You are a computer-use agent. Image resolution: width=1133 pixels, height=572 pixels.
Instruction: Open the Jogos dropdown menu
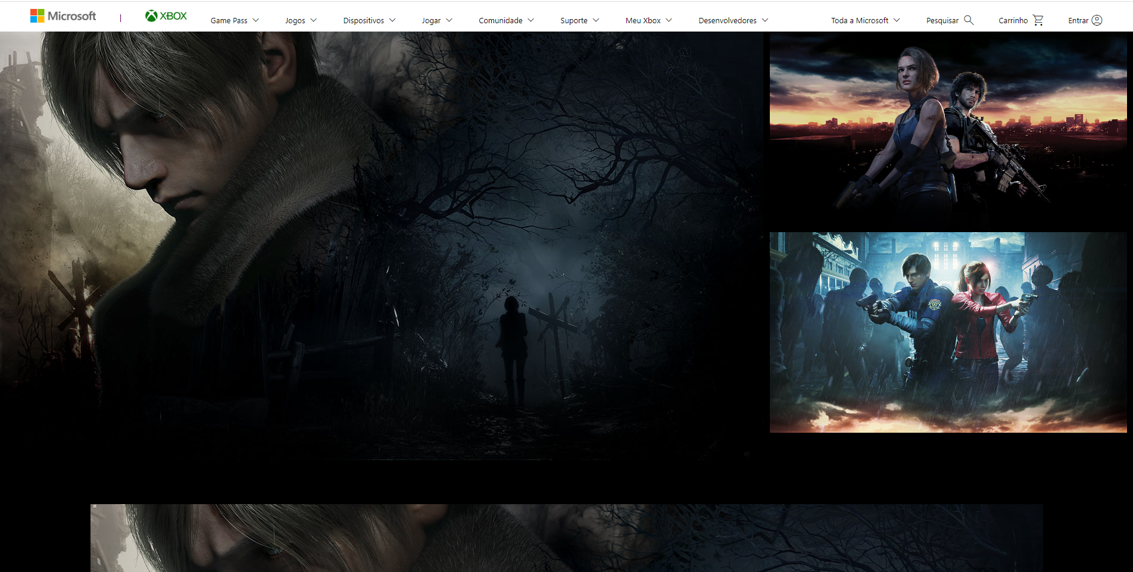pos(301,20)
